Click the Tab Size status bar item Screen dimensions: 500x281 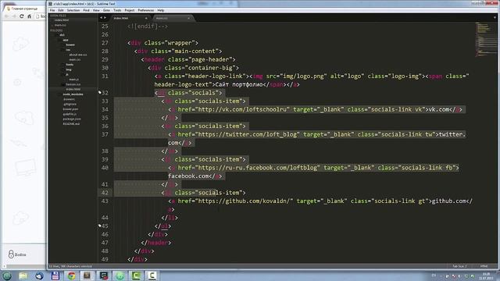pos(459,266)
